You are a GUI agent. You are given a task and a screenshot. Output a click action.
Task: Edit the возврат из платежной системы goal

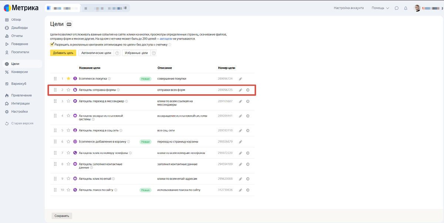240,116
